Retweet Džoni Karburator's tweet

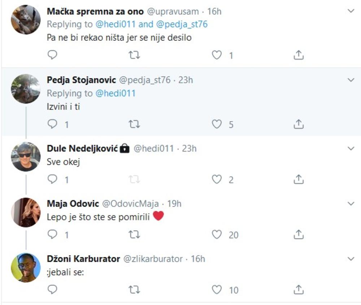click(134, 290)
